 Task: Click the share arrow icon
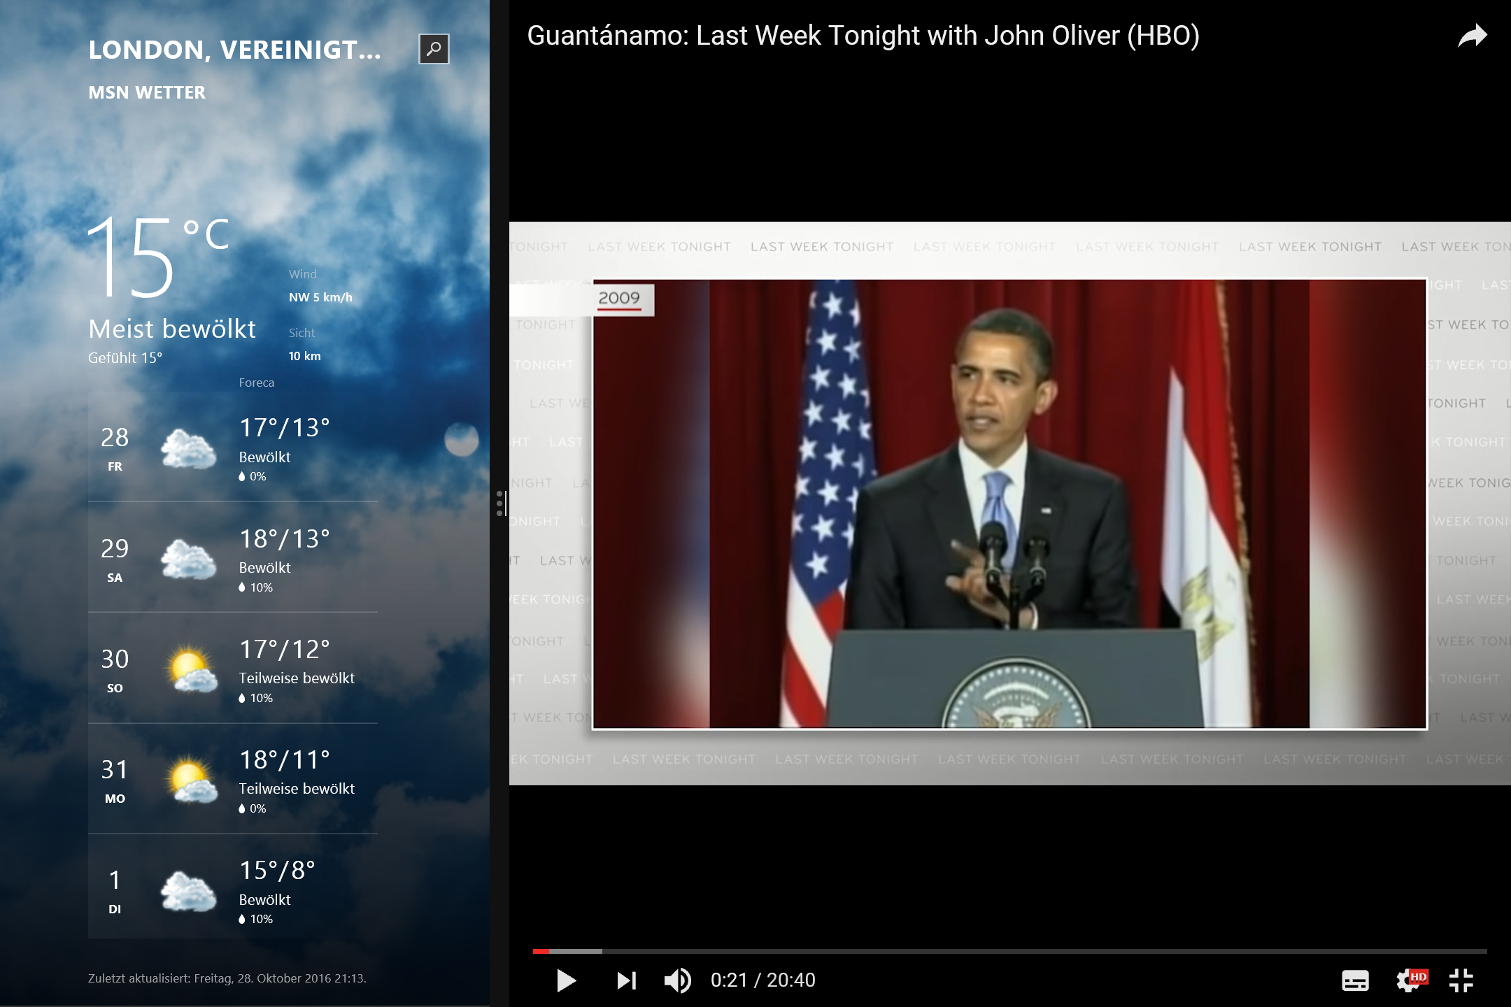[x=1472, y=36]
